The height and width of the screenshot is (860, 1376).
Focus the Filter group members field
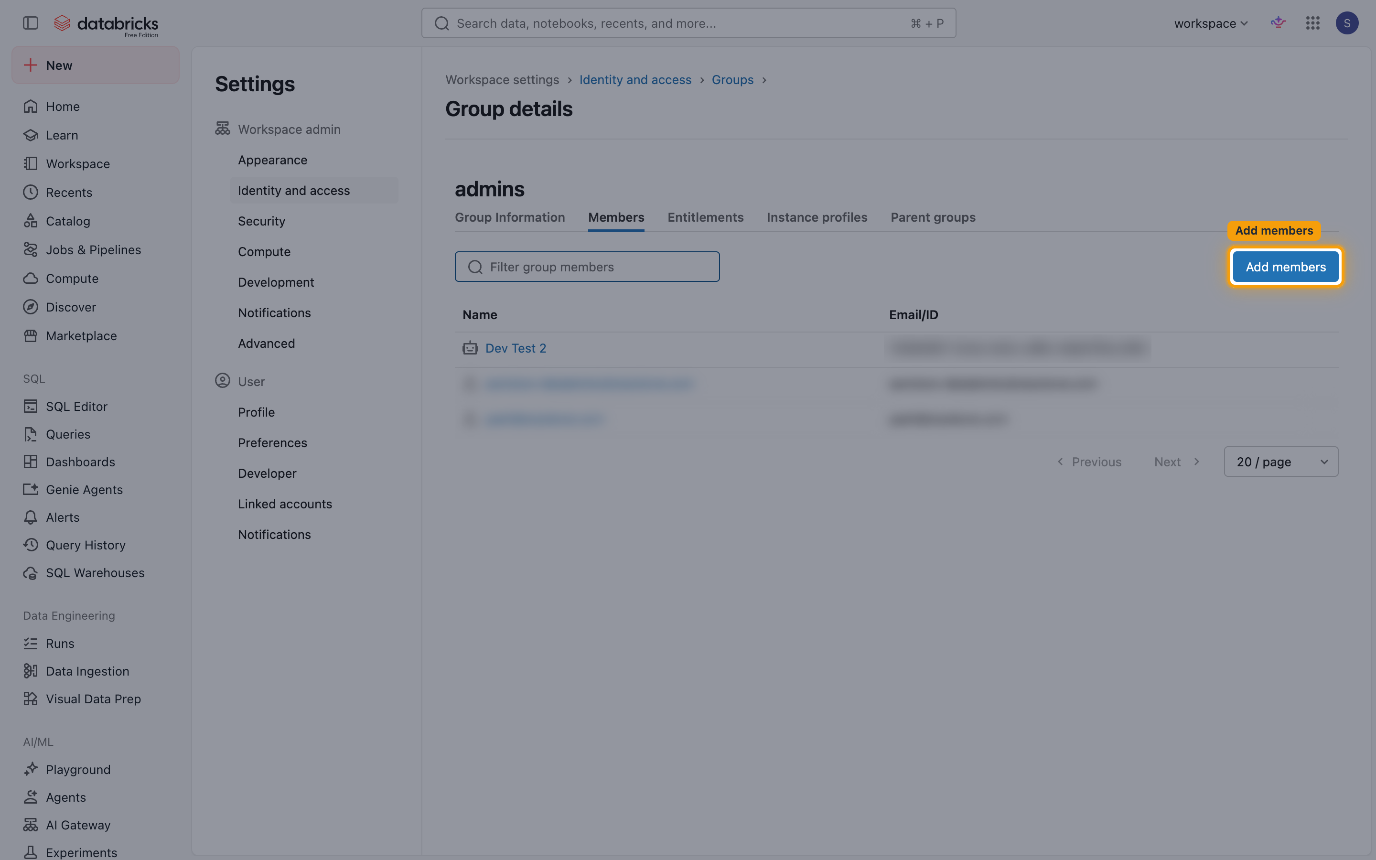(587, 267)
